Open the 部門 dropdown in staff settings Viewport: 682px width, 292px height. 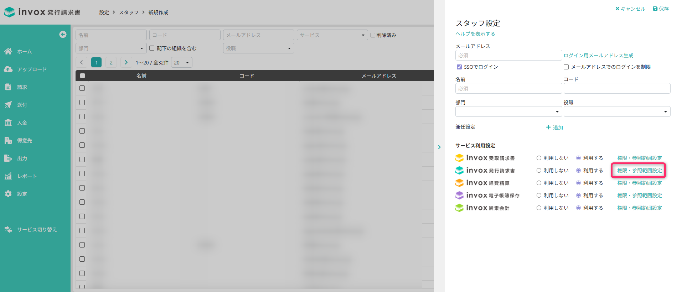[509, 111]
